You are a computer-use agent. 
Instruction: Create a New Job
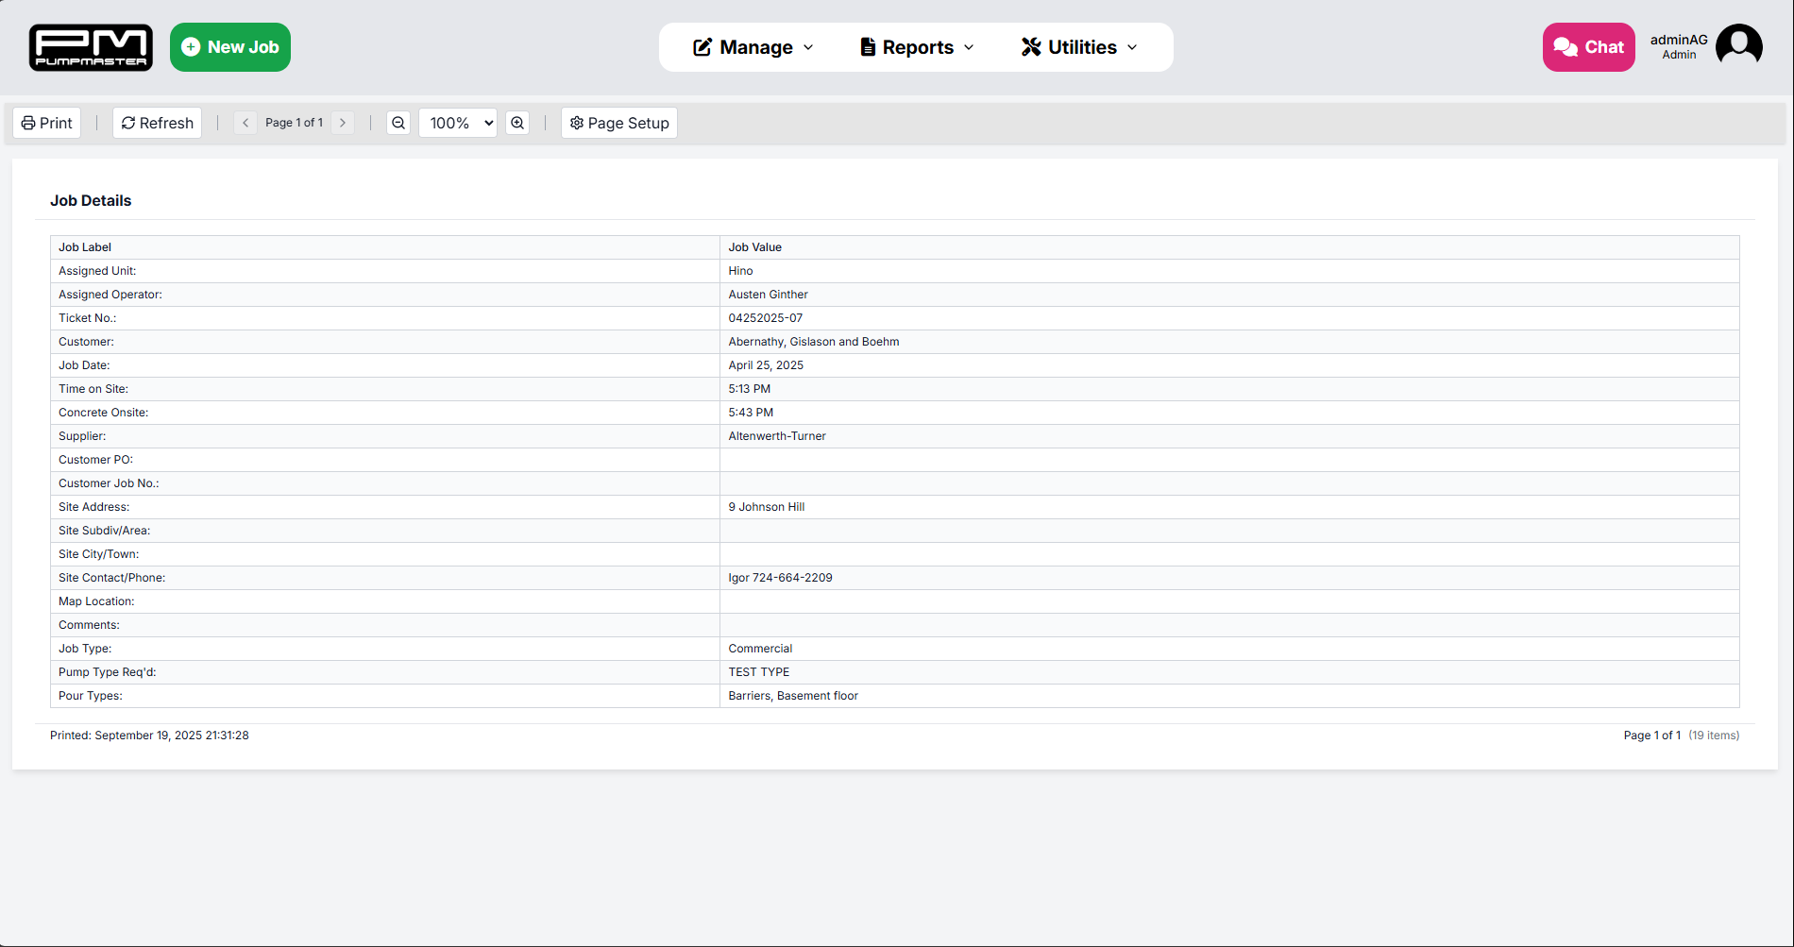click(x=230, y=47)
